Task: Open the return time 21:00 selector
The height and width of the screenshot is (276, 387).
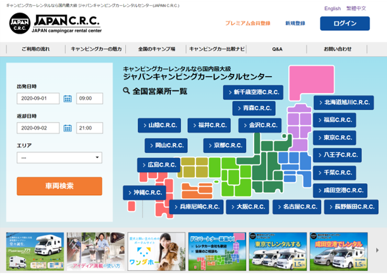Action: tap(89, 128)
